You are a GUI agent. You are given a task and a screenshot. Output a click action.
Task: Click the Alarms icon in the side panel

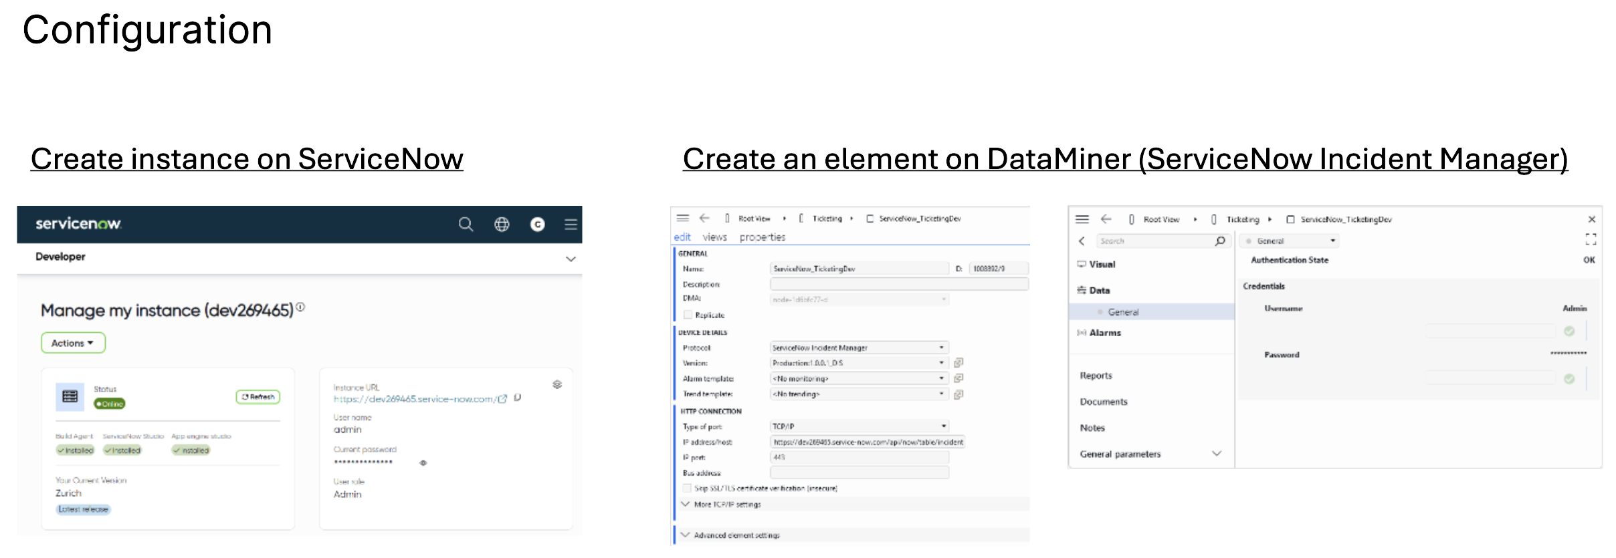(x=1082, y=333)
